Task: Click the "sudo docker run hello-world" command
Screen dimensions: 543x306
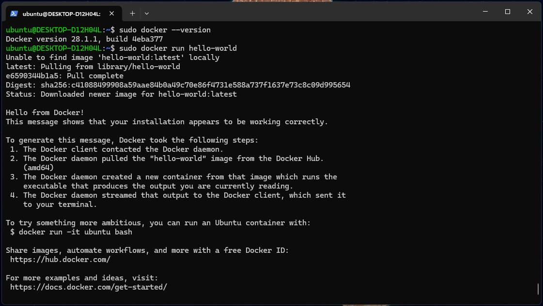Action: tap(178, 48)
